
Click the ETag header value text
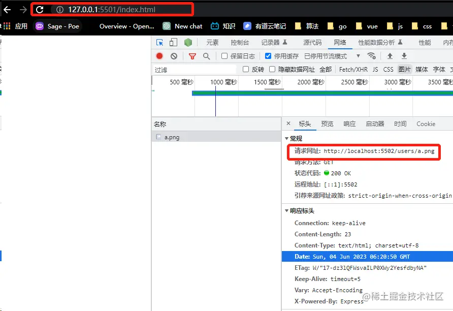370,268
